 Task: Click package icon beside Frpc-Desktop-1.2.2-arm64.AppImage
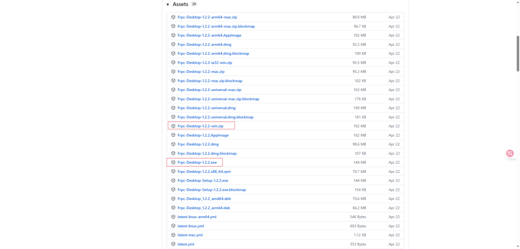(173, 35)
